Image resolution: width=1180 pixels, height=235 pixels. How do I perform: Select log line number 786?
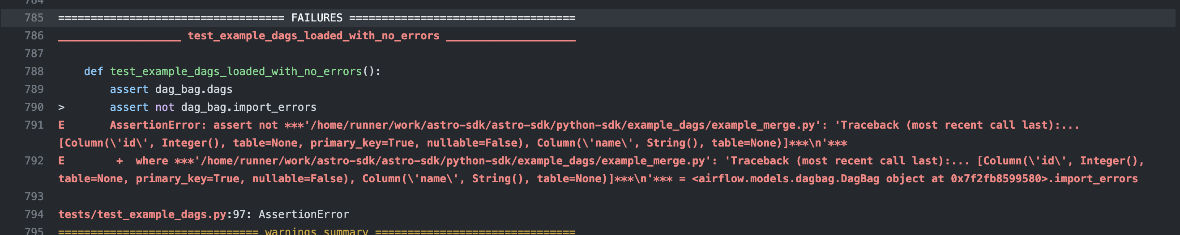coord(34,36)
